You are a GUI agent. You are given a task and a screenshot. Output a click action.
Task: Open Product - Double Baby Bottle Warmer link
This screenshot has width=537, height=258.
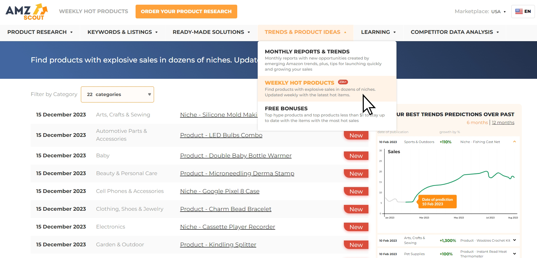[x=236, y=156]
